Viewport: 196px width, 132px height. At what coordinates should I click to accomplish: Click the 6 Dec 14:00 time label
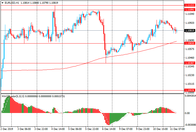109,129
